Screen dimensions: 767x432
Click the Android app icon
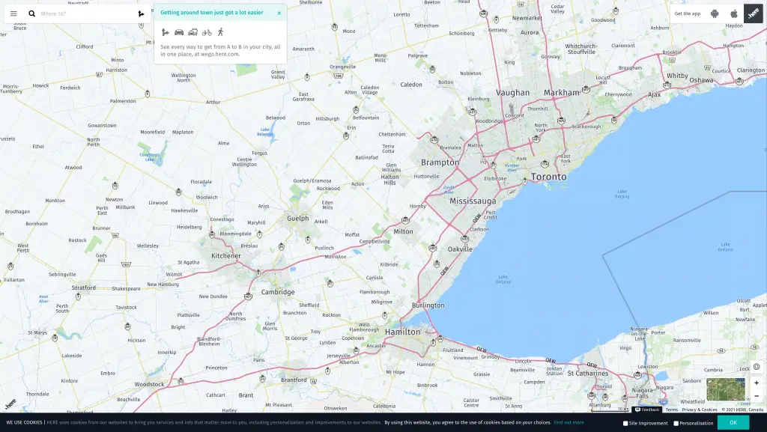(715, 13)
